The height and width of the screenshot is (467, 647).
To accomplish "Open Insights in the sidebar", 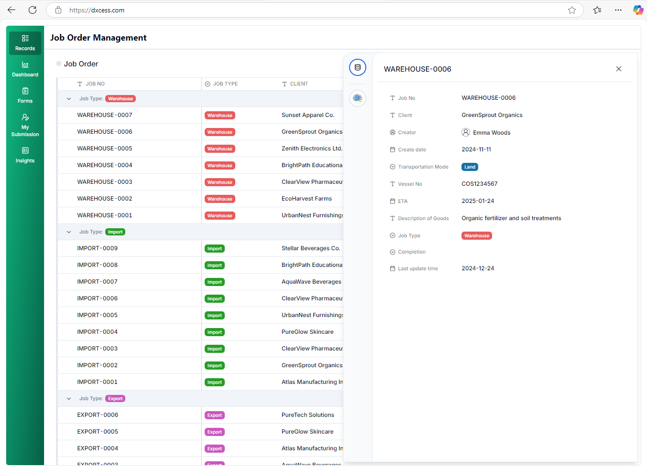I will [25, 155].
